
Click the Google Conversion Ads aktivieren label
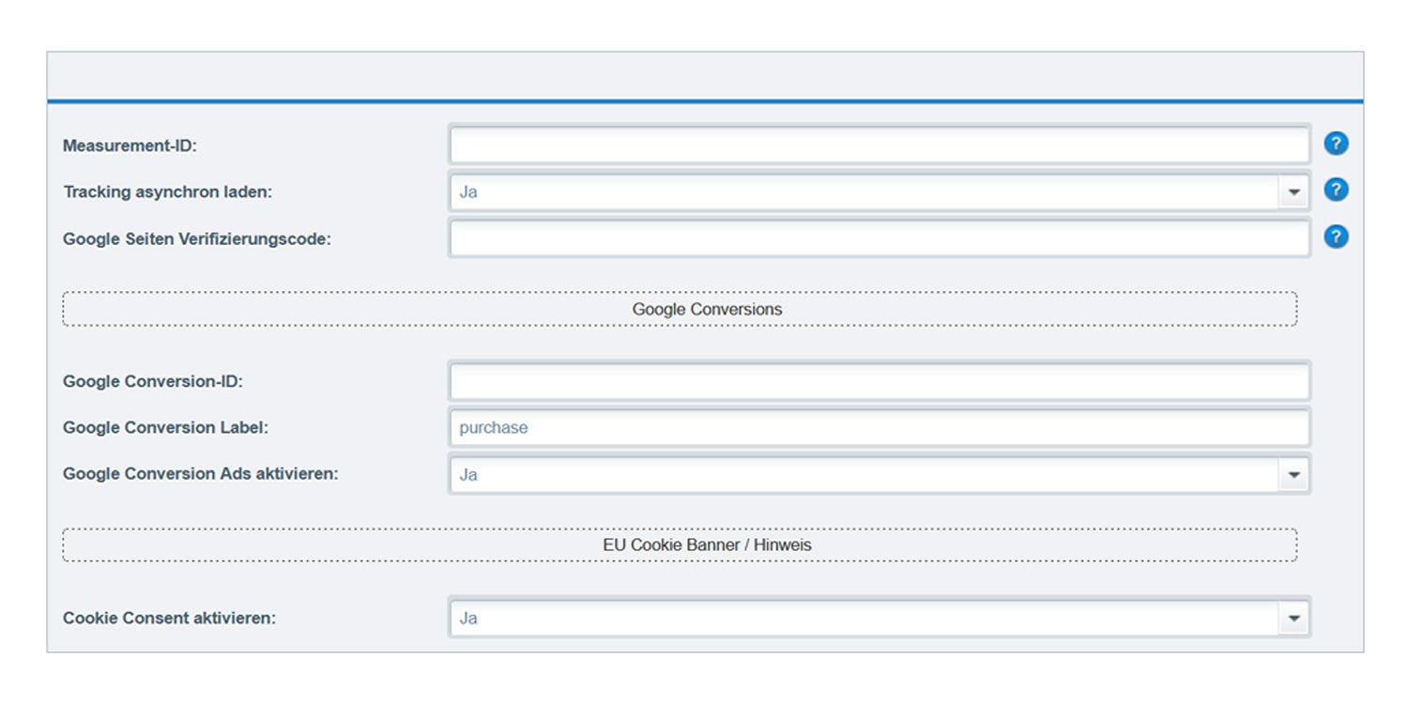(x=201, y=474)
